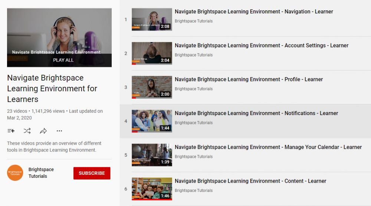Click index number 6 of the playlist

126,189
